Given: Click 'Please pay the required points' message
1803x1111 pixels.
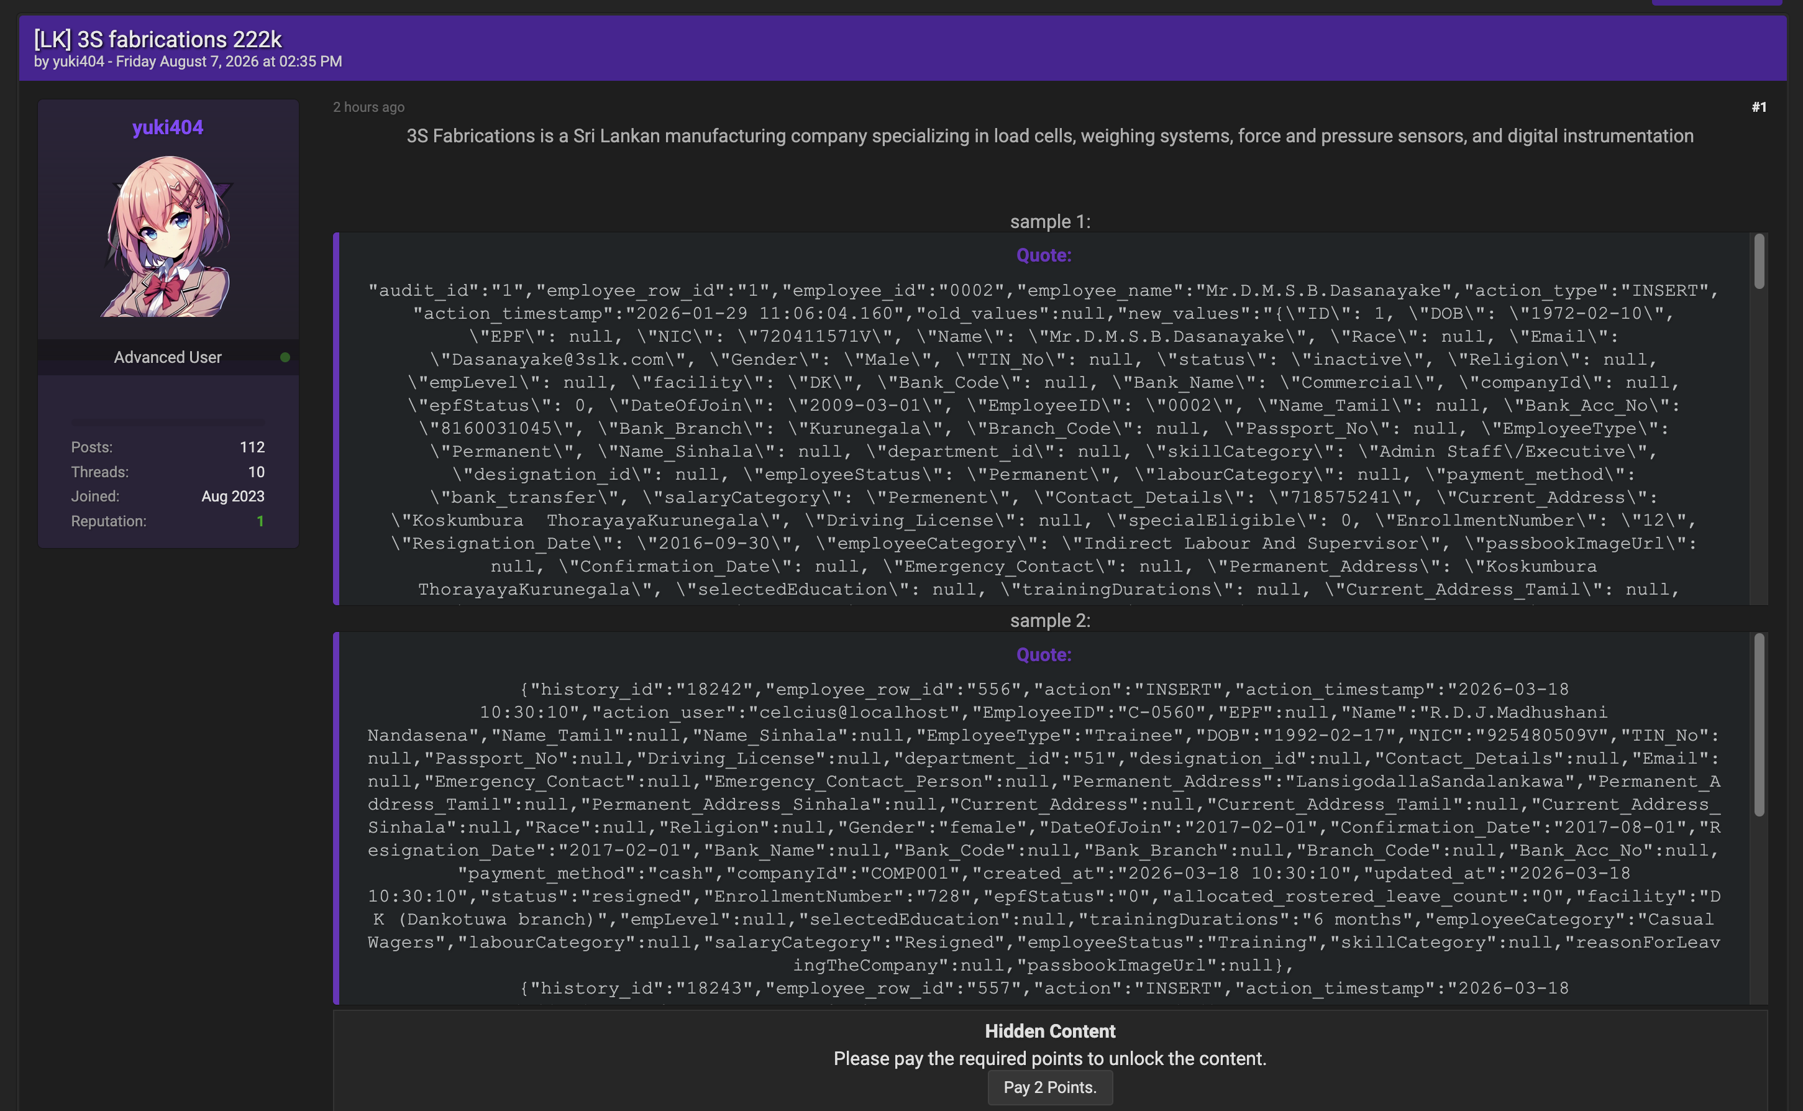Looking at the screenshot, I should (x=1050, y=1059).
